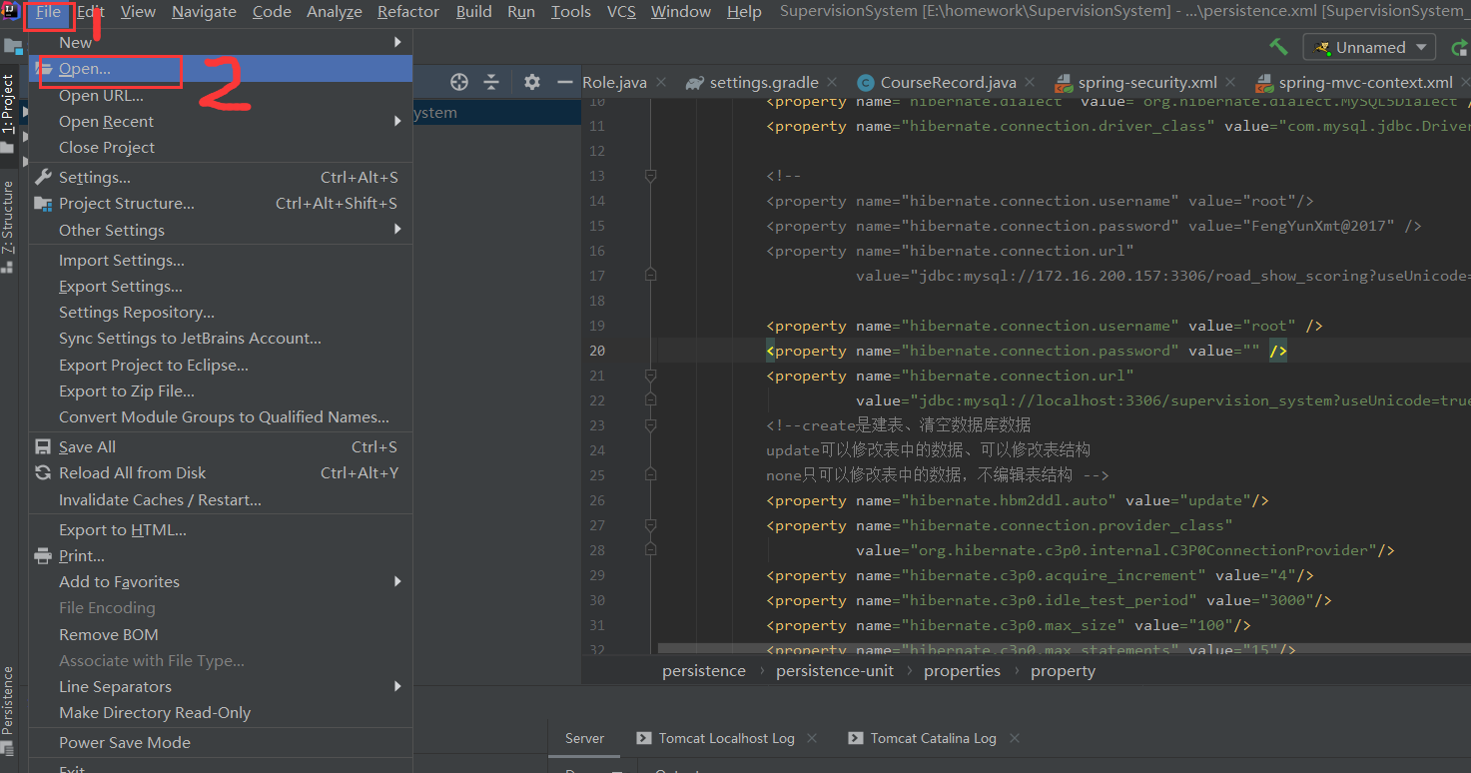This screenshot has height=773, width=1471.
Task: Click the green hammer Build Project icon
Action: coord(1278,47)
